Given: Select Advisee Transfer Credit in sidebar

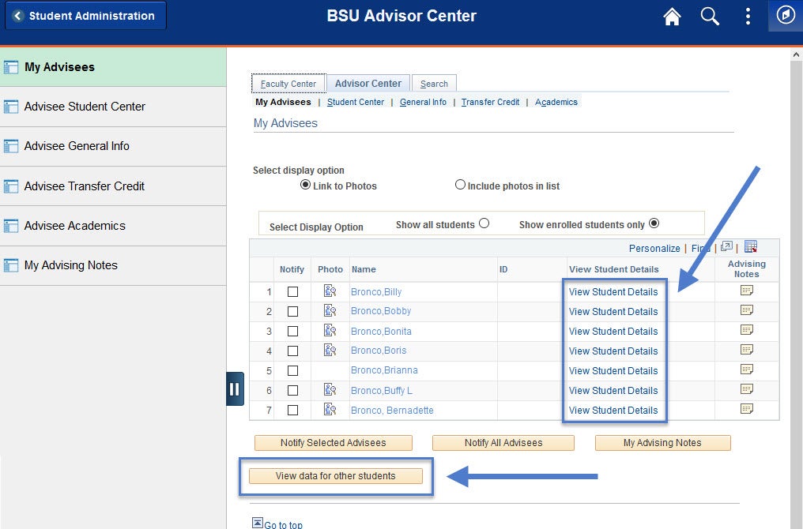Looking at the screenshot, I should click(x=113, y=186).
